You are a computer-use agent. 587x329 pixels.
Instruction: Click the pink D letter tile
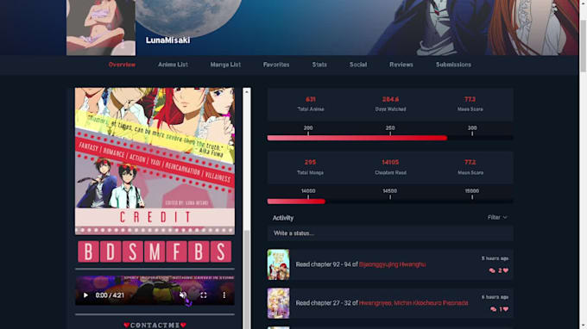[110, 251]
